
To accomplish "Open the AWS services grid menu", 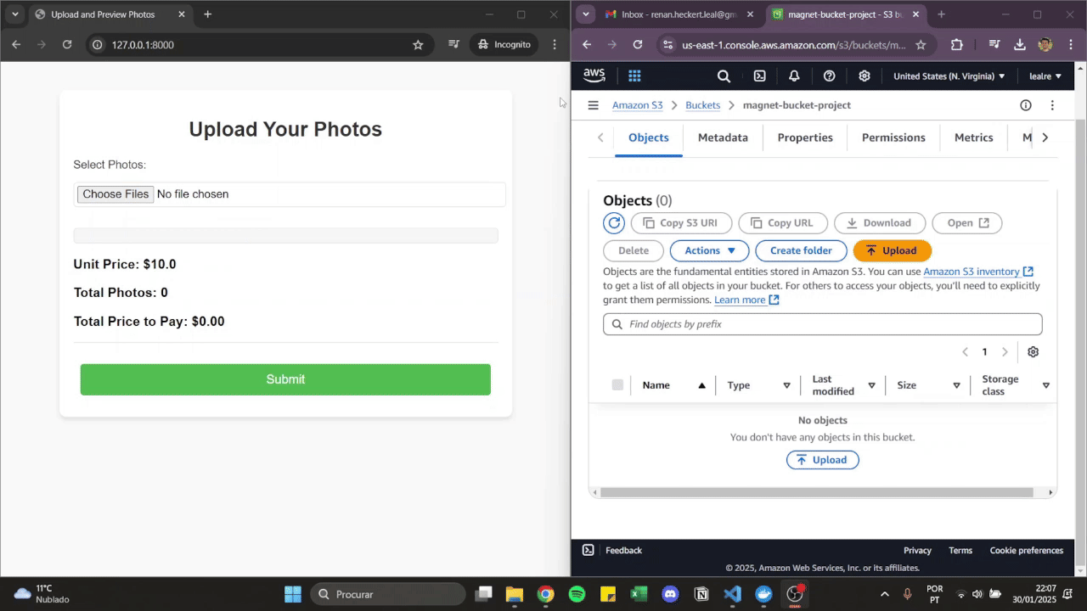I will pyautogui.click(x=634, y=76).
